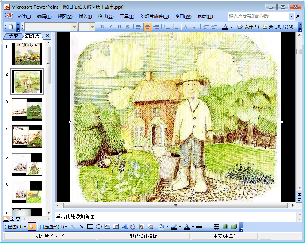Toggle text Shadow formatting
305x243 pixels.
128,27
